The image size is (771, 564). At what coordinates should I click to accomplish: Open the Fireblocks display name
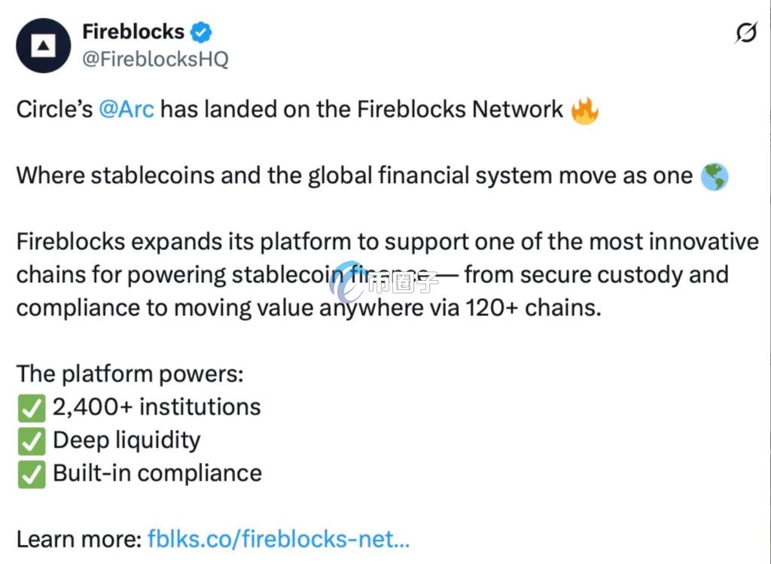[133, 32]
